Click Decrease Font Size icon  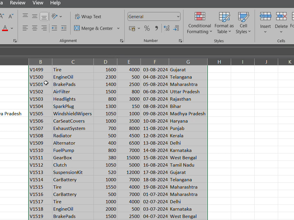tap(11, 16)
